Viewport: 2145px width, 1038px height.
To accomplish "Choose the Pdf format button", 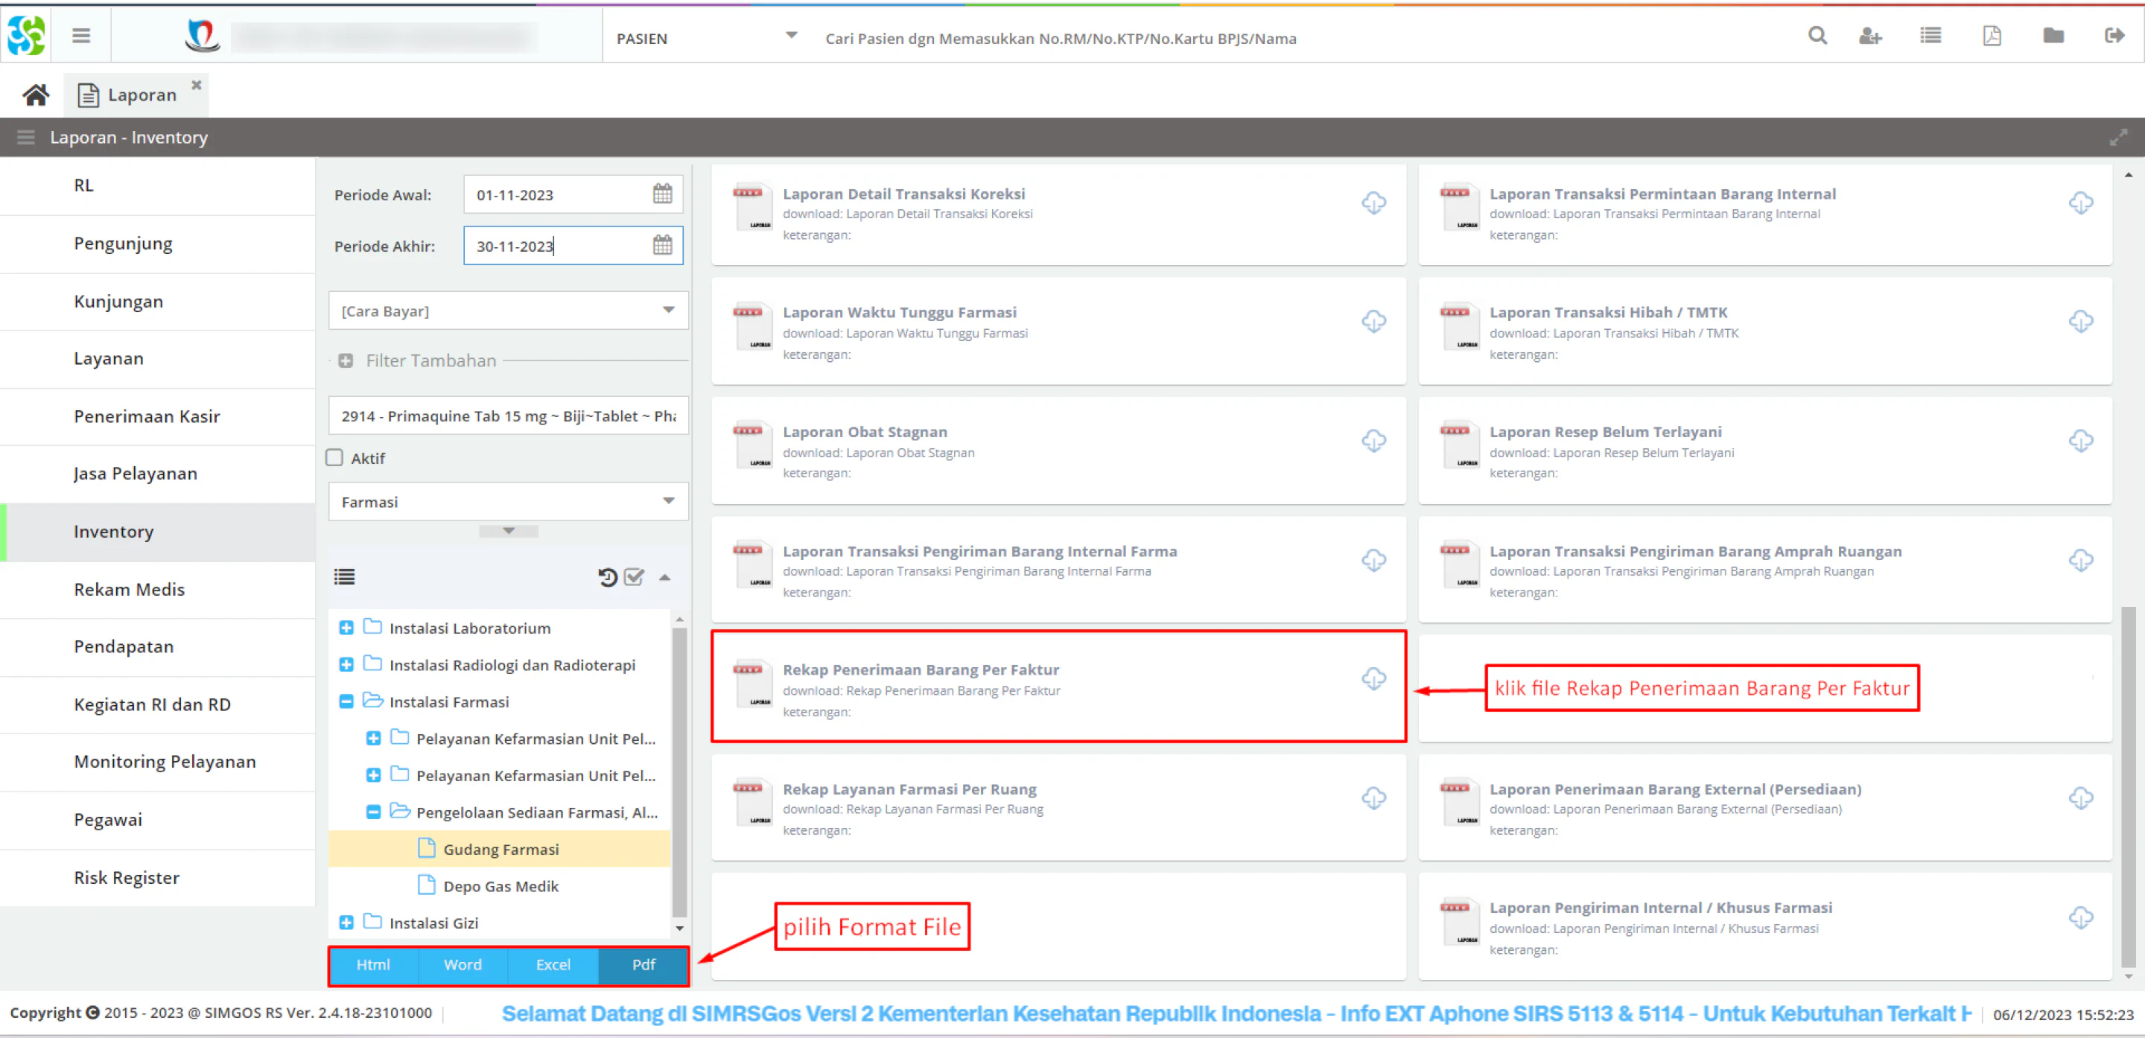I will tap(643, 965).
